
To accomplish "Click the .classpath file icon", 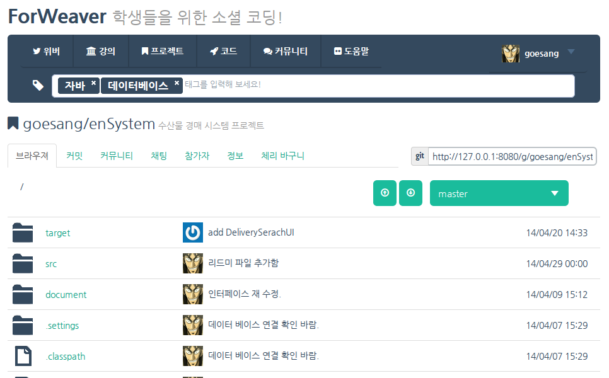I will pyautogui.click(x=23, y=356).
